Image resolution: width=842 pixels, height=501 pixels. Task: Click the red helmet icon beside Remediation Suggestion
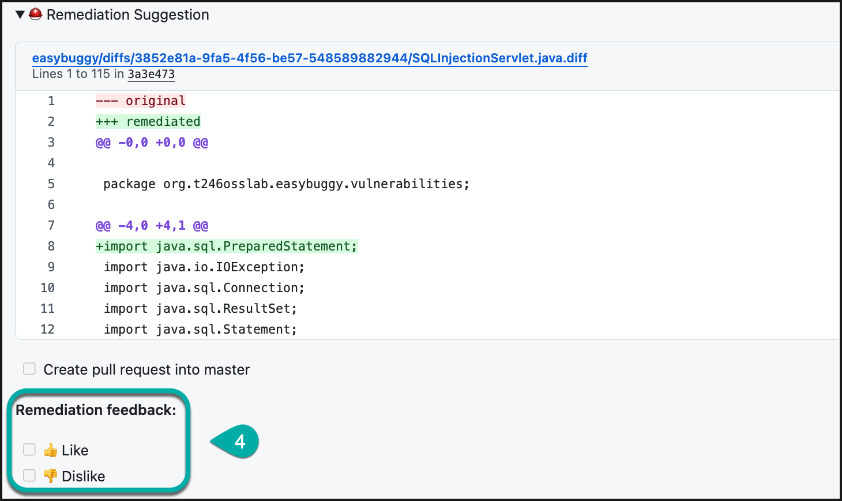(x=36, y=14)
